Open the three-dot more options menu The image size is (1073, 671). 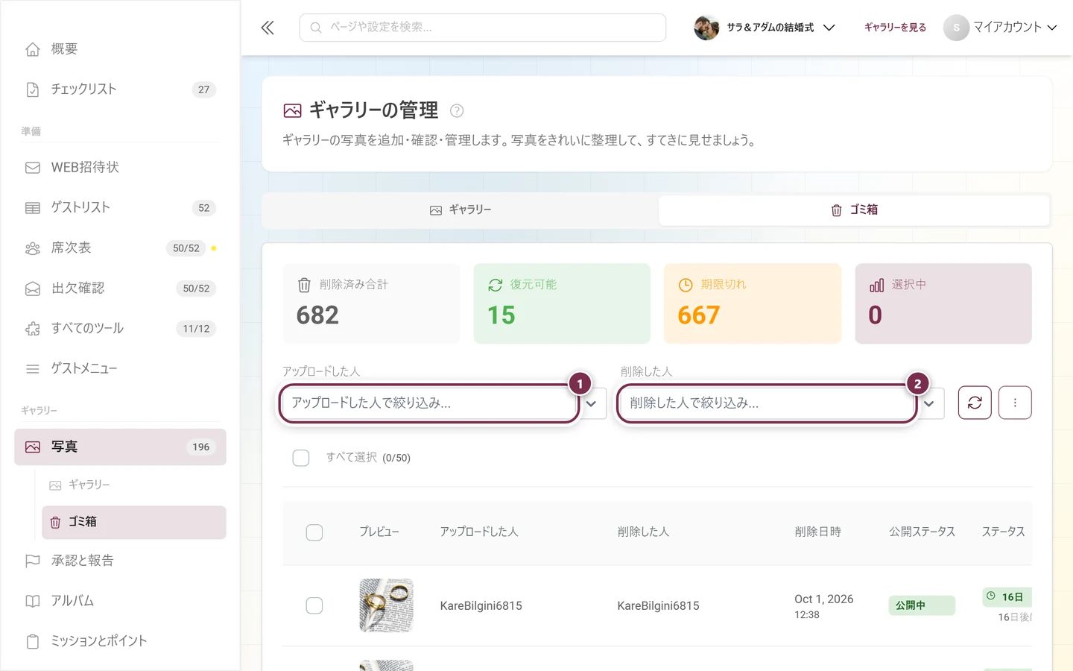1015,403
